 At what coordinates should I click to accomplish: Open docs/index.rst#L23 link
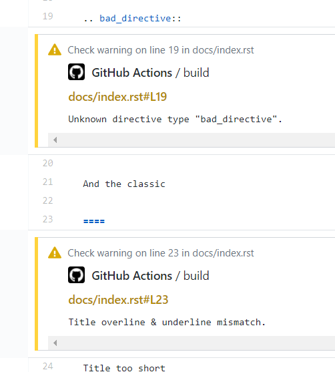(118, 300)
